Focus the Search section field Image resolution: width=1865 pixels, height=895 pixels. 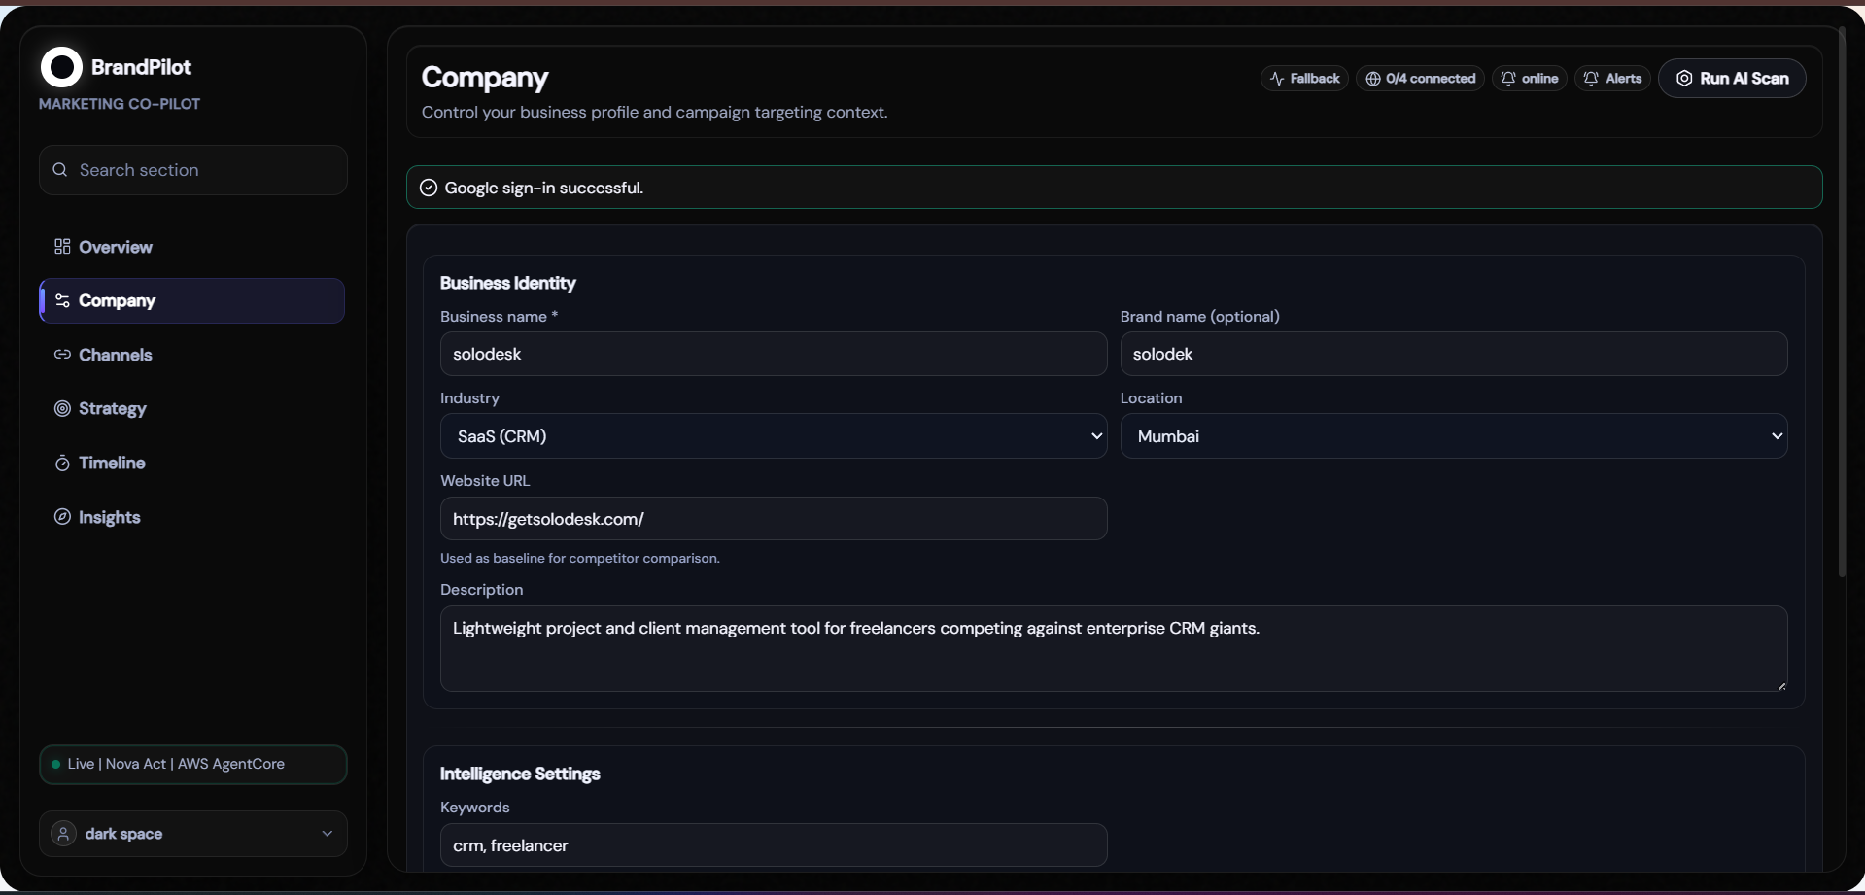(193, 170)
